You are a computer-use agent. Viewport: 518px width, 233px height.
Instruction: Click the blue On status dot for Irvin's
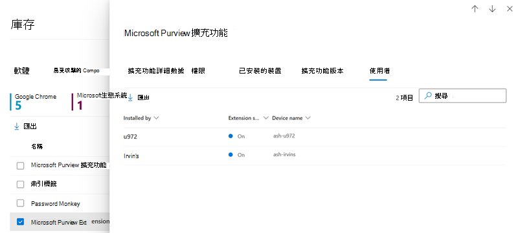(x=231, y=154)
